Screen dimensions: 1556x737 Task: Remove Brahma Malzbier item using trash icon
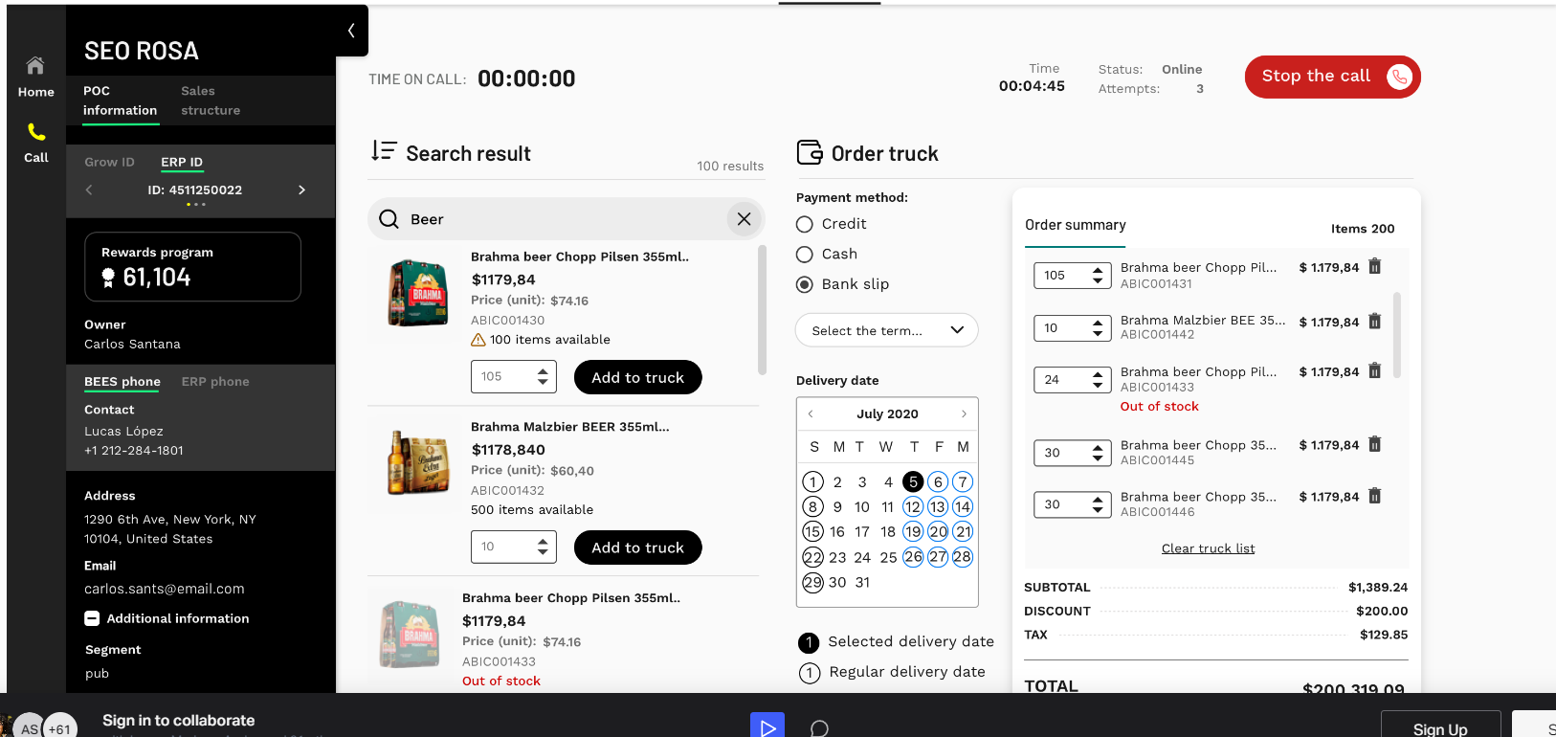click(x=1374, y=322)
